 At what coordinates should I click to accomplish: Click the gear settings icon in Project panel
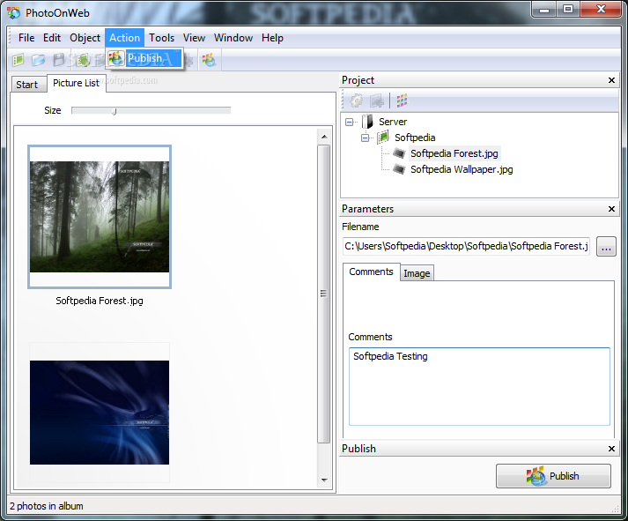click(x=357, y=100)
